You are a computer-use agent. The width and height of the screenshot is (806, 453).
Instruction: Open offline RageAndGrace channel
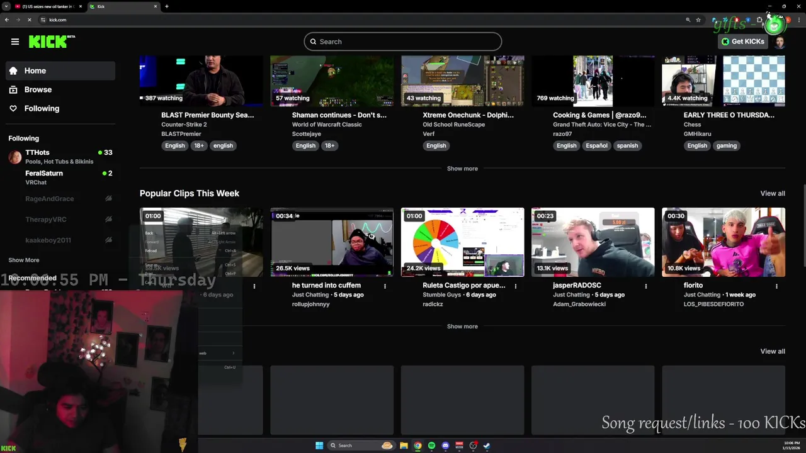pyautogui.click(x=60, y=199)
